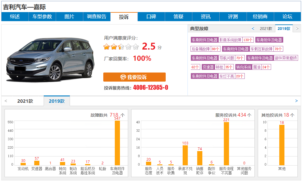Click the 其他服务问题 axis label

244,171
